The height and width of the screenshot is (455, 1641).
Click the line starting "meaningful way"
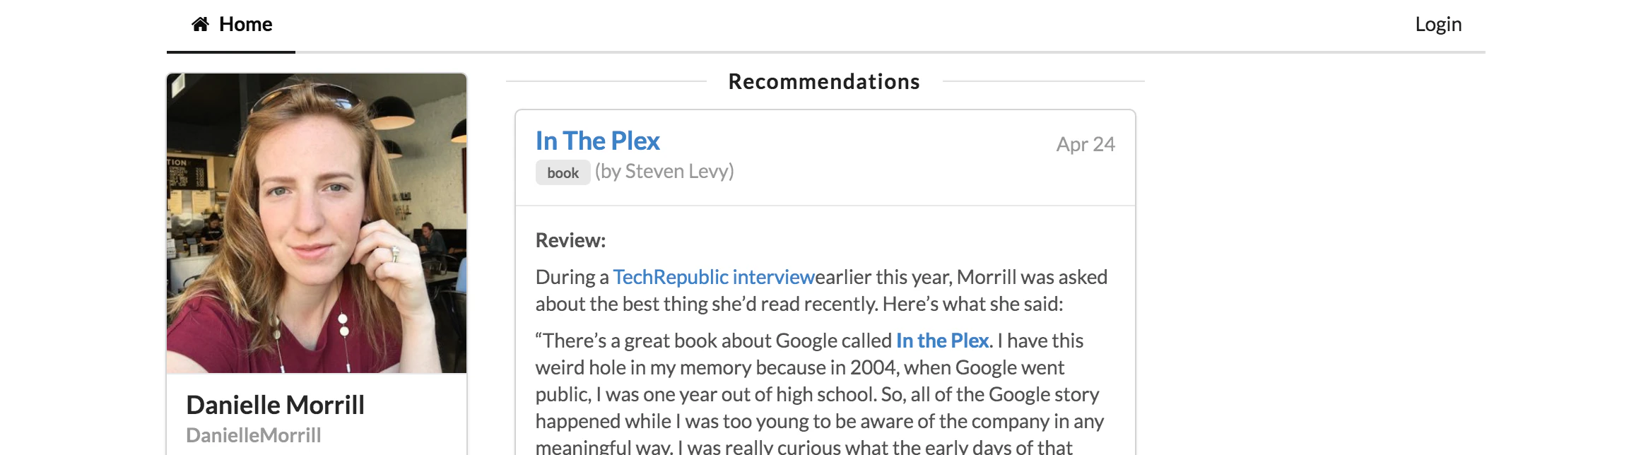click(804, 447)
